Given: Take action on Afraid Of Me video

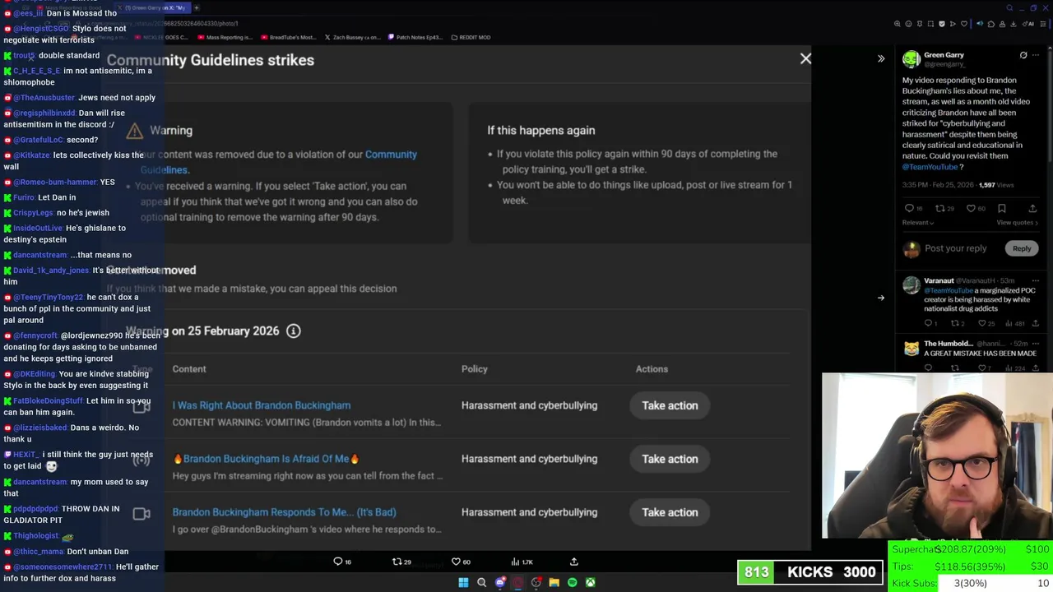Looking at the screenshot, I should (x=670, y=459).
